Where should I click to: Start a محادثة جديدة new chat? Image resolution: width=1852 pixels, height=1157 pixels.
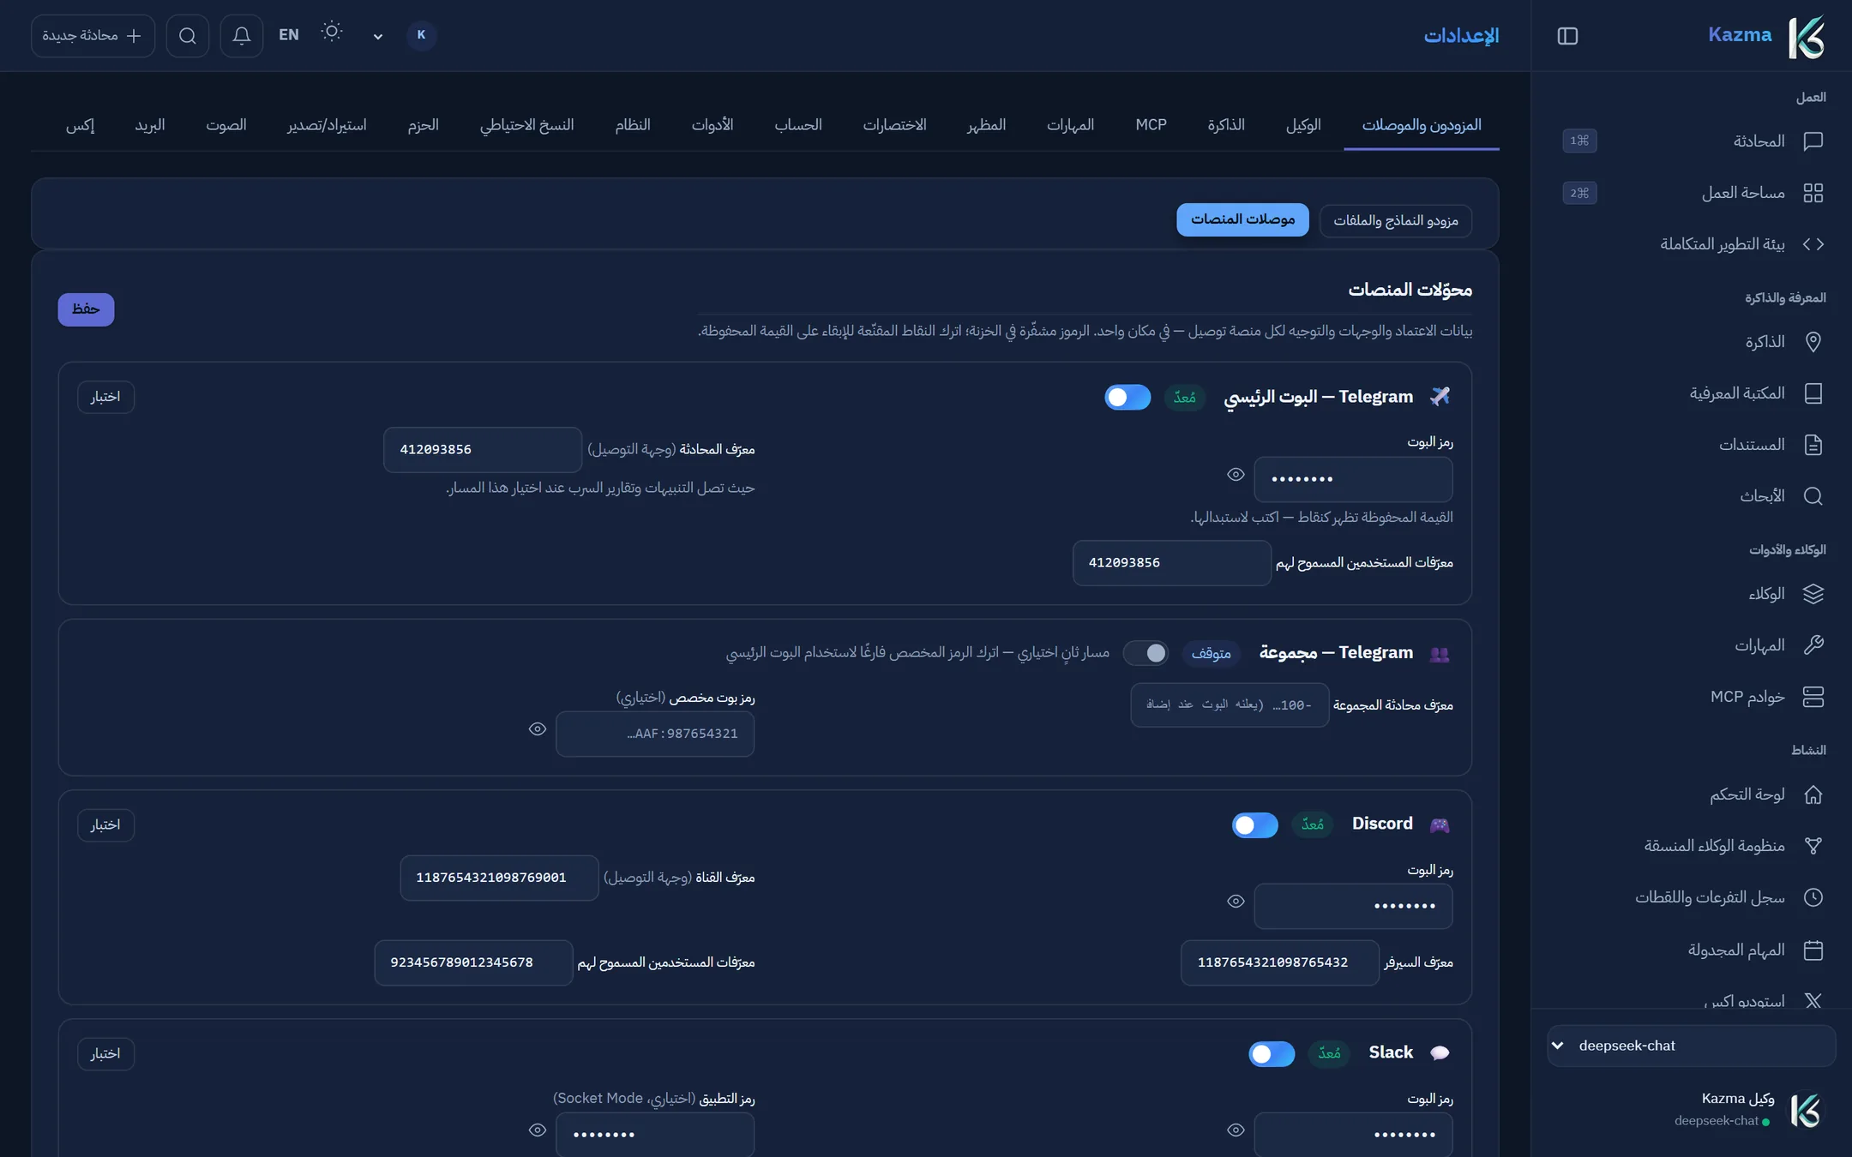(93, 36)
